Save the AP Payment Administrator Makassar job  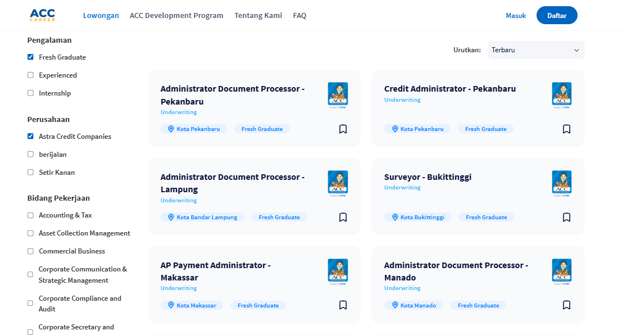343,305
